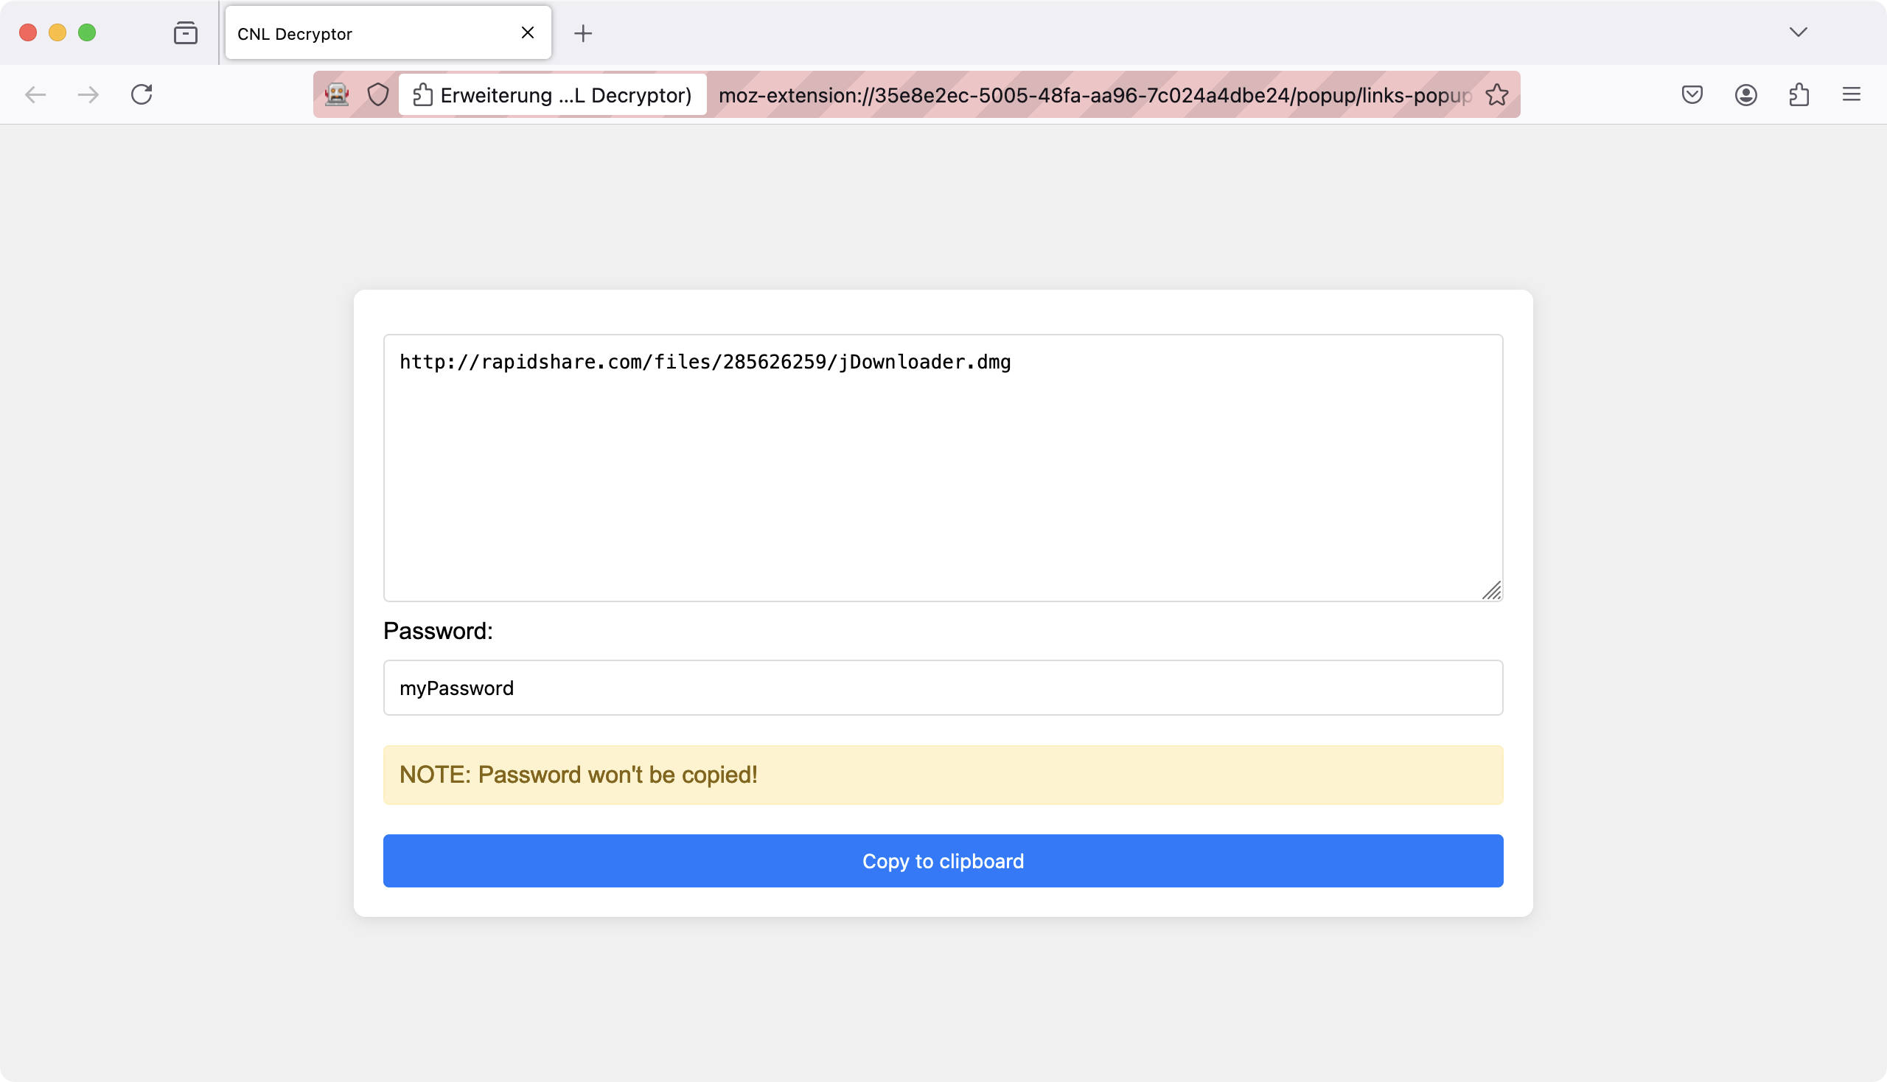Bookmark this page with star icon
Viewport: 1887px width, 1082px height.
[x=1496, y=94]
